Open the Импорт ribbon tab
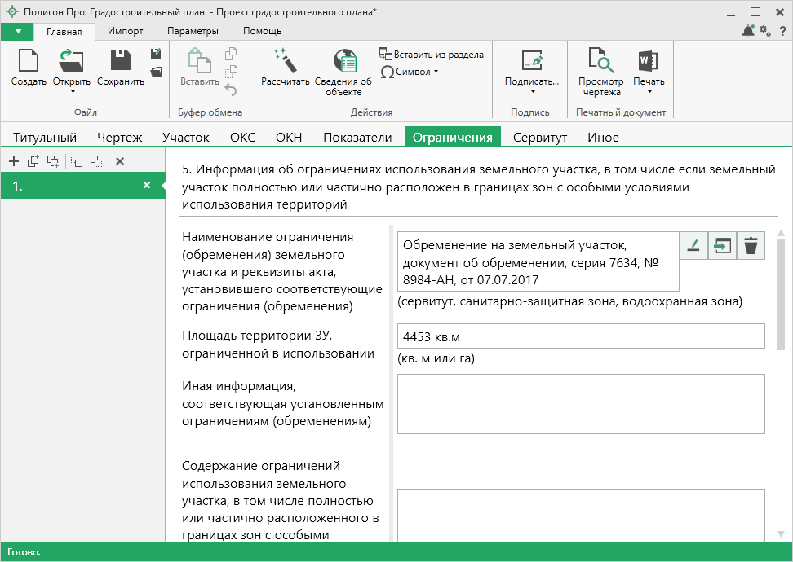Screen dimensions: 793x562 pos(125,31)
